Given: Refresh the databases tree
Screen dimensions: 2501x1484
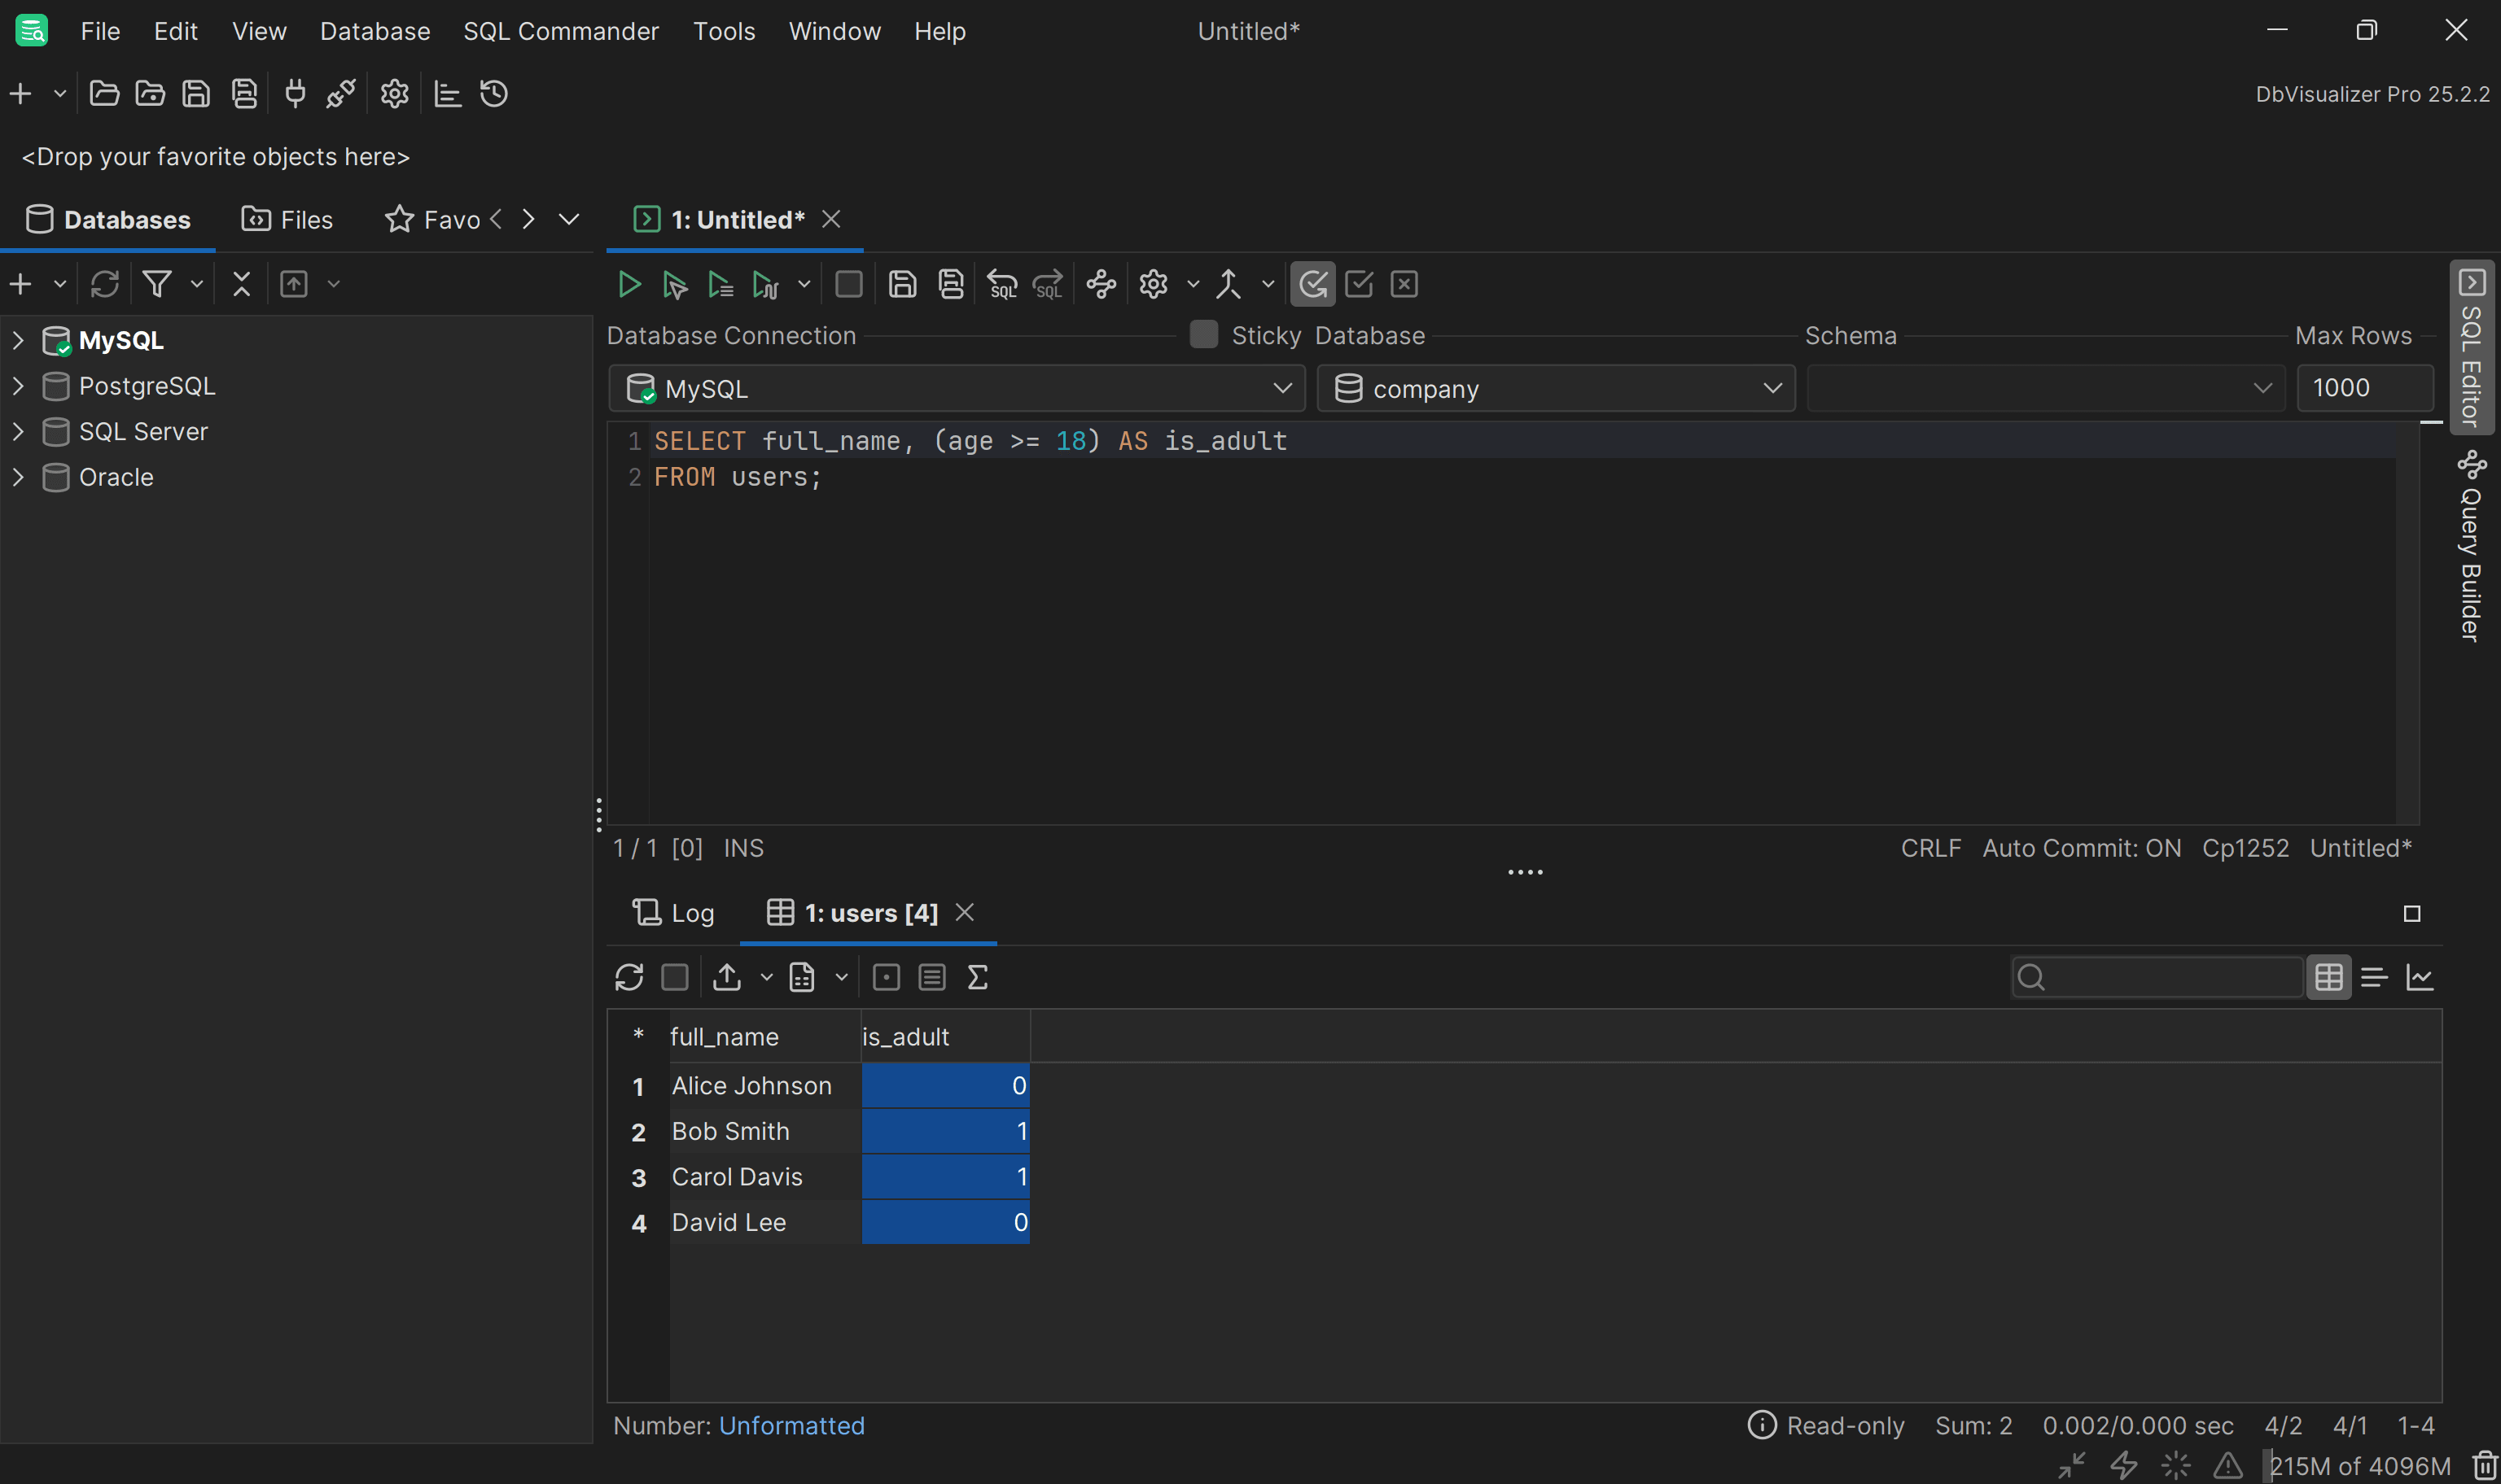Looking at the screenshot, I should [105, 285].
